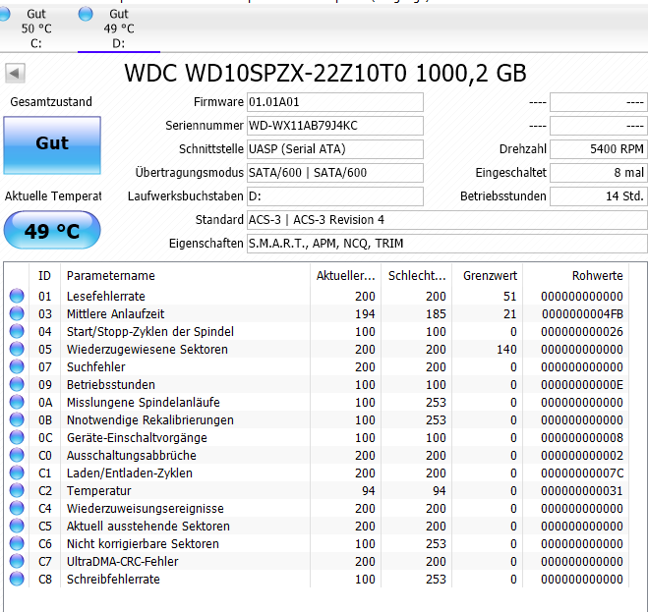648x612 pixels.
Task: Click raw value 0000000004FB
Action: coord(582,313)
